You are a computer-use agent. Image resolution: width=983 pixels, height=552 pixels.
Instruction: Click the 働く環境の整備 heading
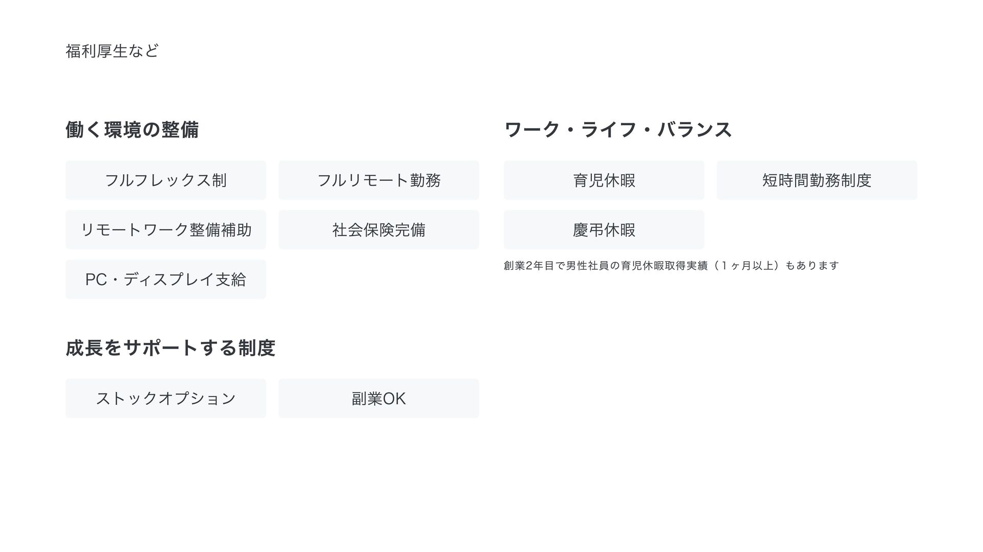(132, 130)
